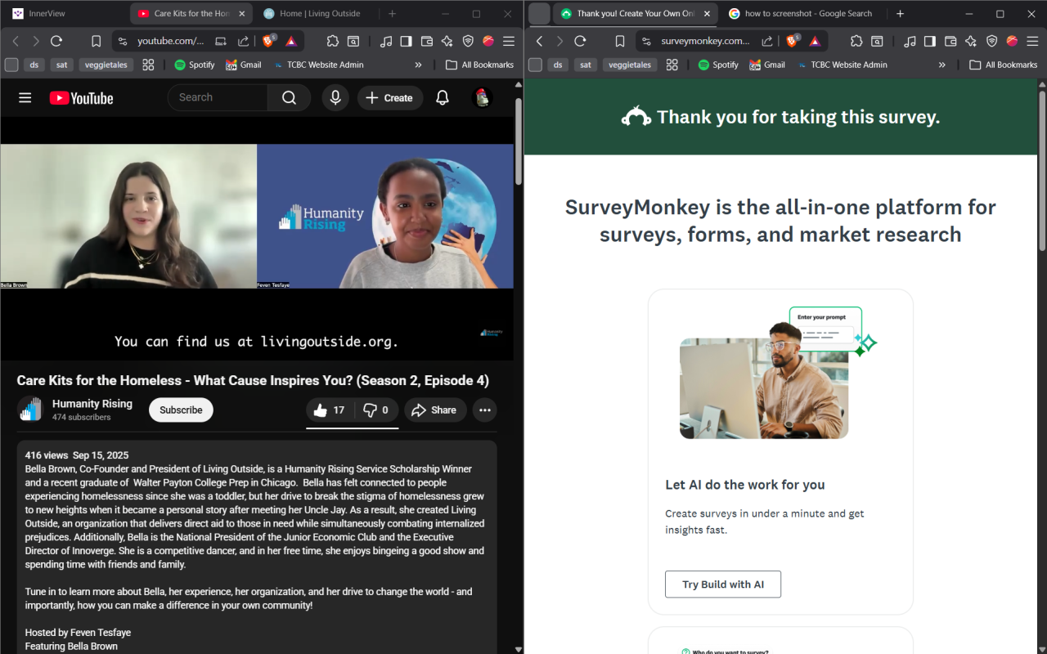Screen dimensions: 1047x654
Task: Open Brave Shields in the YouTube window
Action: coord(268,41)
